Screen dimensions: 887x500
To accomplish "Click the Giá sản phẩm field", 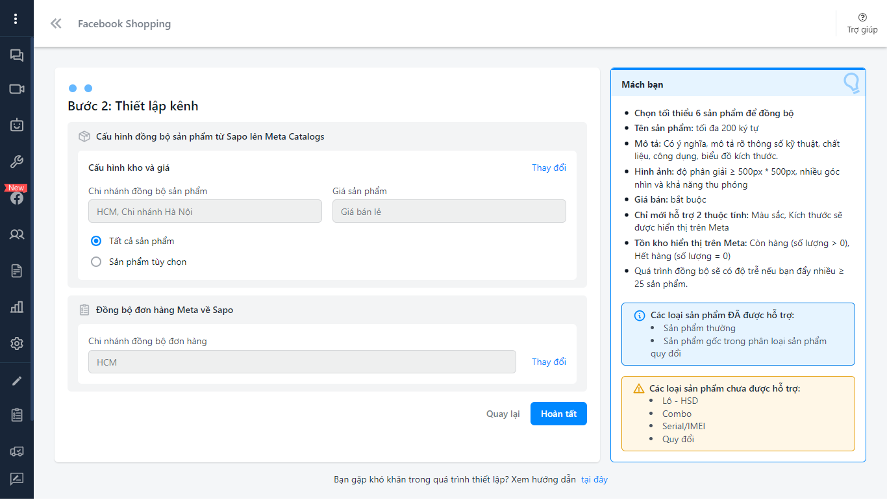I will pyautogui.click(x=449, y=211).
